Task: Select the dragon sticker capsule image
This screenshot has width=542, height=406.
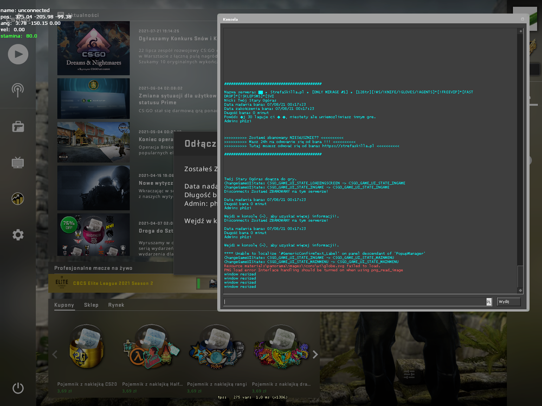Action: coord(281,346)
